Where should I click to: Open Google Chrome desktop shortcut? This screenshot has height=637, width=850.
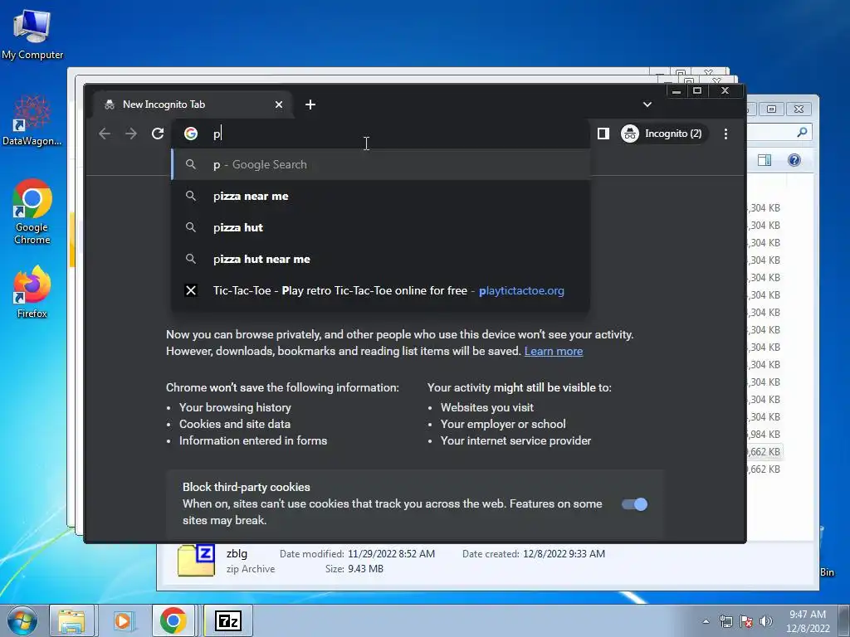32,212
